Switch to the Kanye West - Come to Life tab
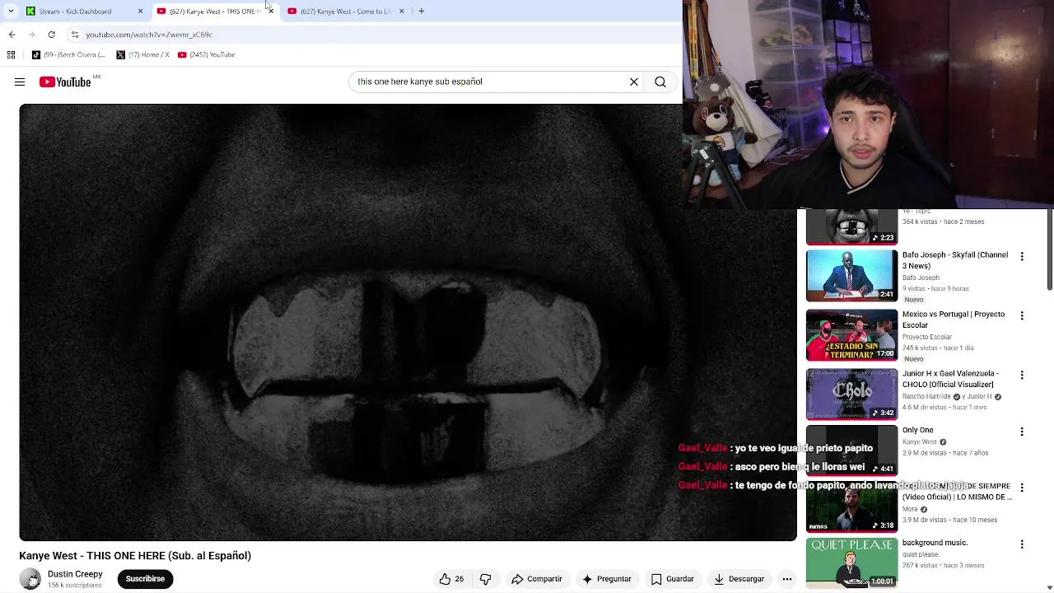The height and width of the screenshot is (593, 1054). (344, 12)
